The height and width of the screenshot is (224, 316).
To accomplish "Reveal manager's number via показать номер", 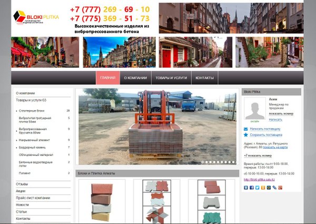I will click(x=281, y=113).
